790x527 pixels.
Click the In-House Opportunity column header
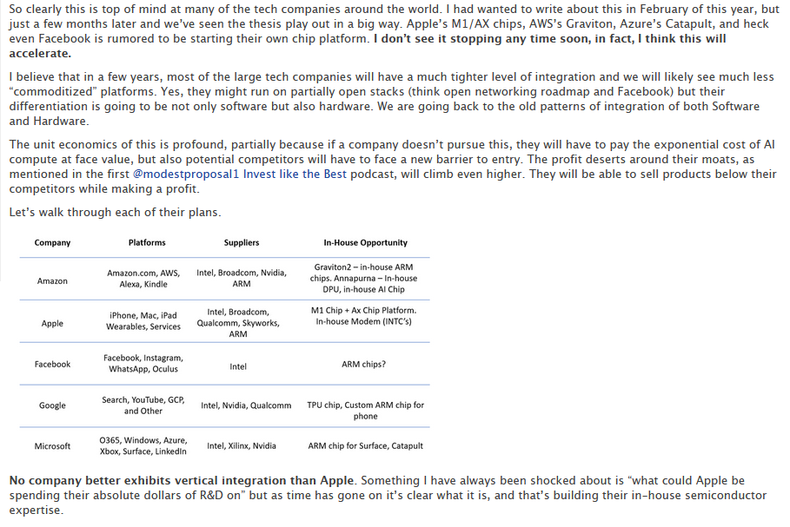tap(365, 242)
